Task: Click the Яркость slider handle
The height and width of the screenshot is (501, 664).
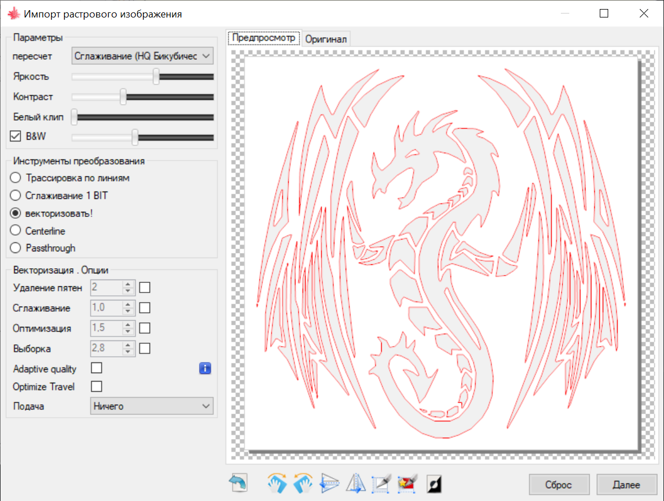Action: (156, 77)
